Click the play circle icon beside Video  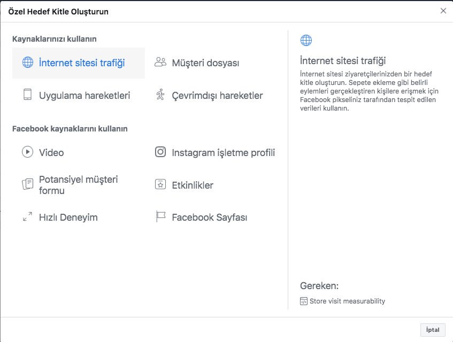tap(27, 152)
